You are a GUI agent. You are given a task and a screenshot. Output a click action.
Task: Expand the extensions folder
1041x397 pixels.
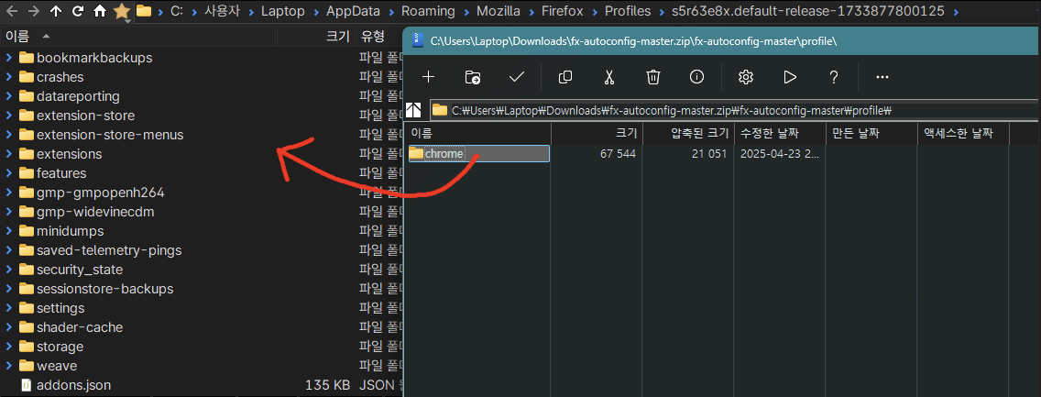[8, 154]
